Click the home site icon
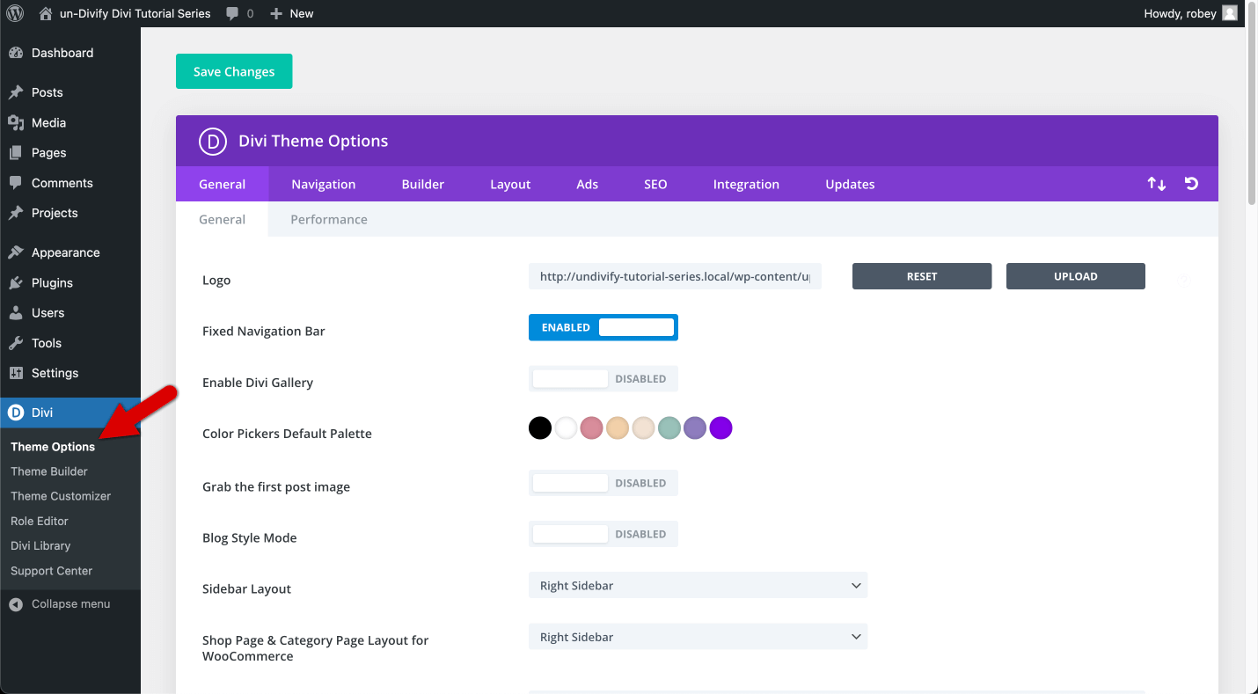1258x694 pixels. (x=46, y=13)
